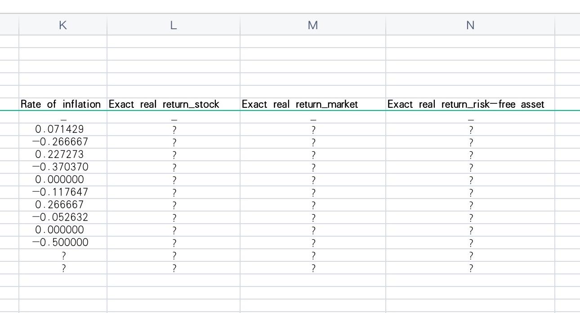Select column header M
The image size is (580, 313).
pos(312,25)
